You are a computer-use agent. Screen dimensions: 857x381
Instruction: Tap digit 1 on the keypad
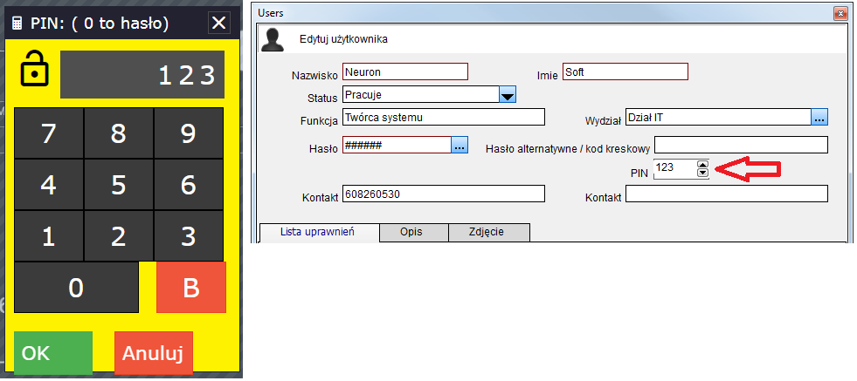(49, 236)
